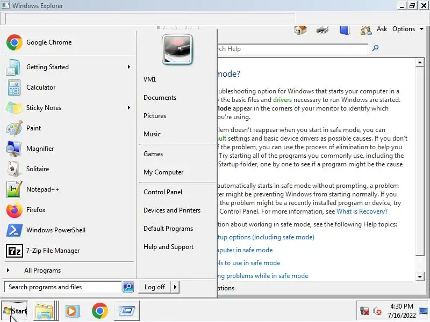
Task: Open the Help Options dropdown
Action: tap(408, 29)
